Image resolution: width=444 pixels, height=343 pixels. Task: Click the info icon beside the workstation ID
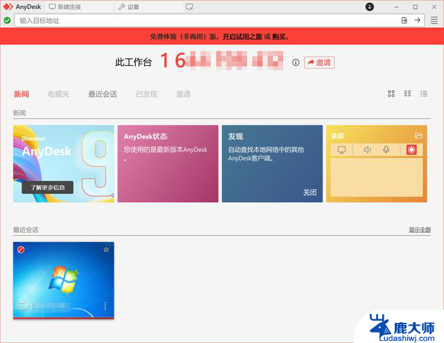(x=296, y=62)
